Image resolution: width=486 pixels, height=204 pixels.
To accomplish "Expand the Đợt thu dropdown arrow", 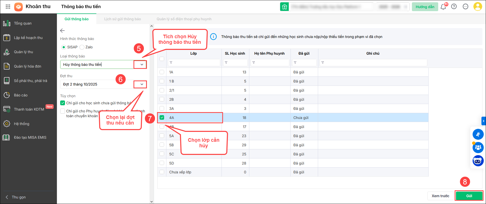I will pos(142,84).
